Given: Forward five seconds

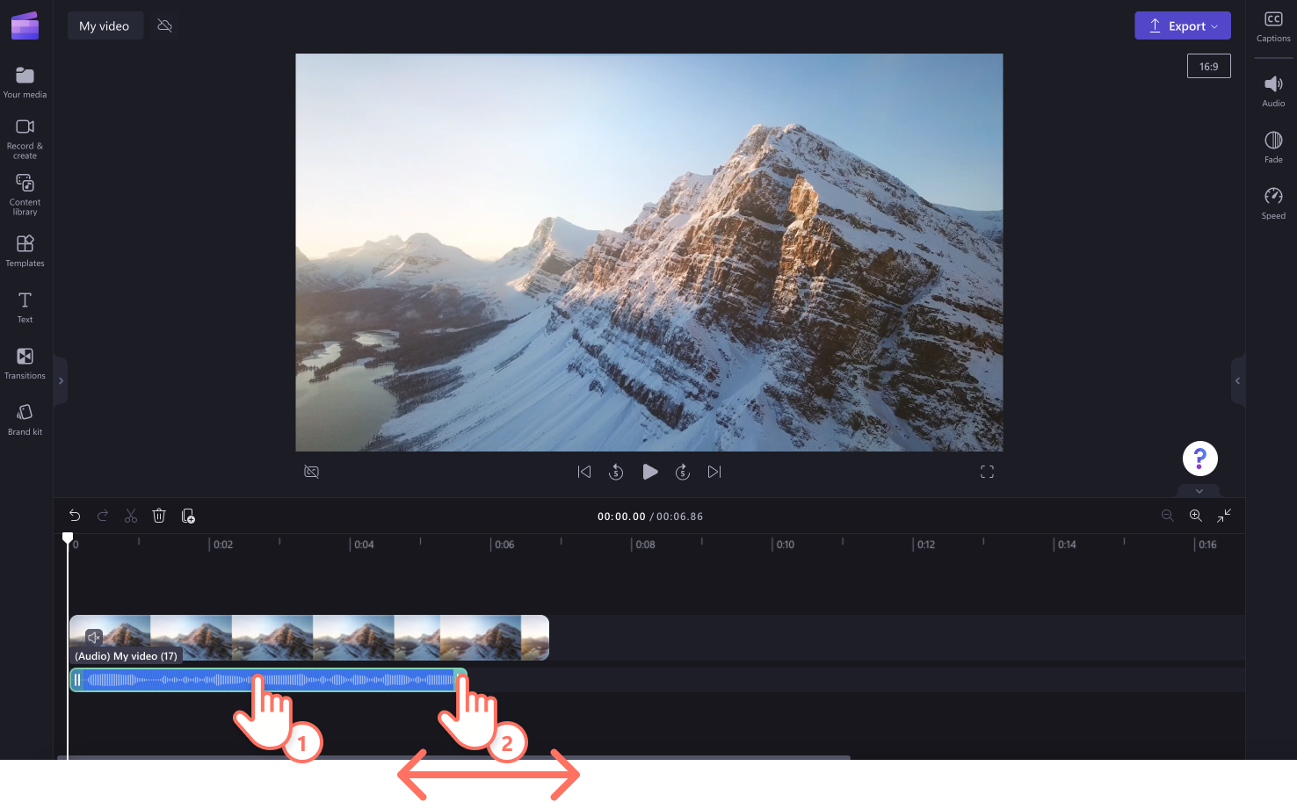Looking at the screenshot, I should click(683, 472).
